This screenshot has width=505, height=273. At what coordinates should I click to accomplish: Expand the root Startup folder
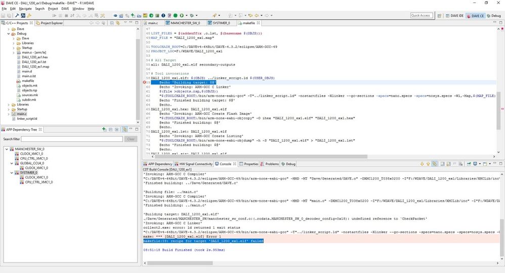click(9, 109)
